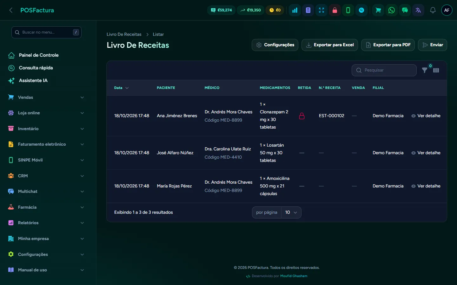Go to Painel de Controle

coord(39,55)
